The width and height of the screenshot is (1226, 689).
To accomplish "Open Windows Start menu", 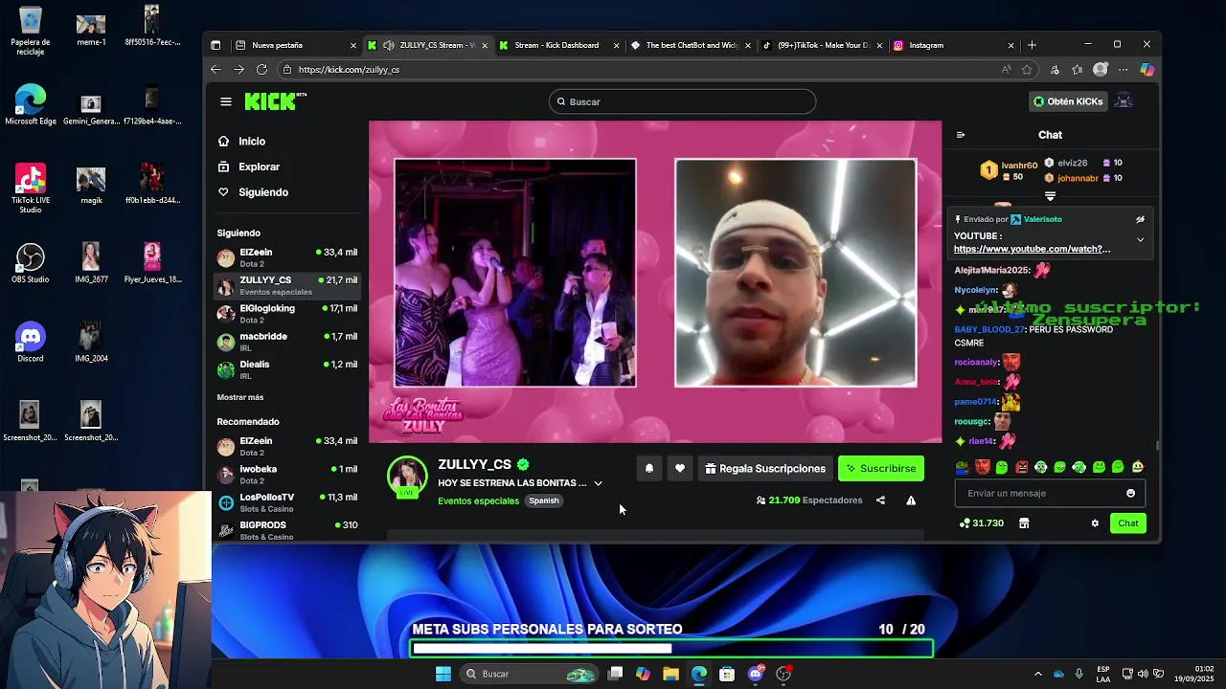I will click(x=443, y=674).
